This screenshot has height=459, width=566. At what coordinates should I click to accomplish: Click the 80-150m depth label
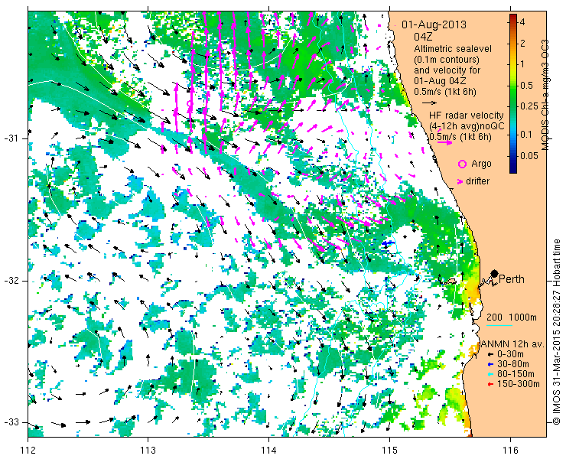pos(516,374)
